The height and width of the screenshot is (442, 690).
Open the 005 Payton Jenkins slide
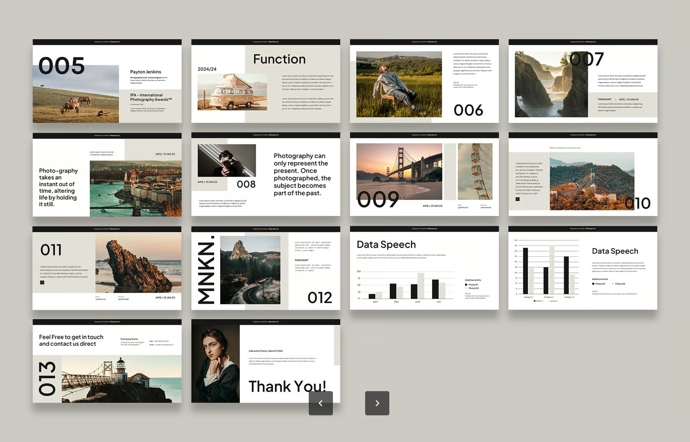[x=107, y=81]
